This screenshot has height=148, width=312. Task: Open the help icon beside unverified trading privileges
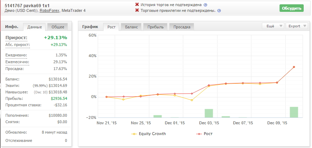[x=219, y=11]
